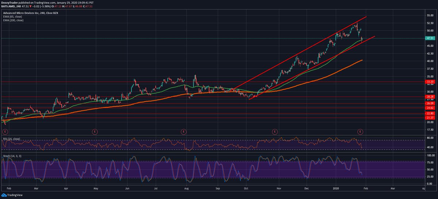Click the Oct label on time axis
This screenshot has height=199, width=438.
(246, 189)
